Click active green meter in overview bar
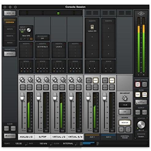 click(x=58, y=14)
